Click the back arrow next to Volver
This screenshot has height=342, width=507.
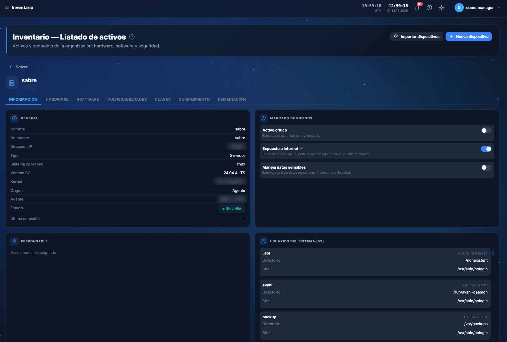11,67
